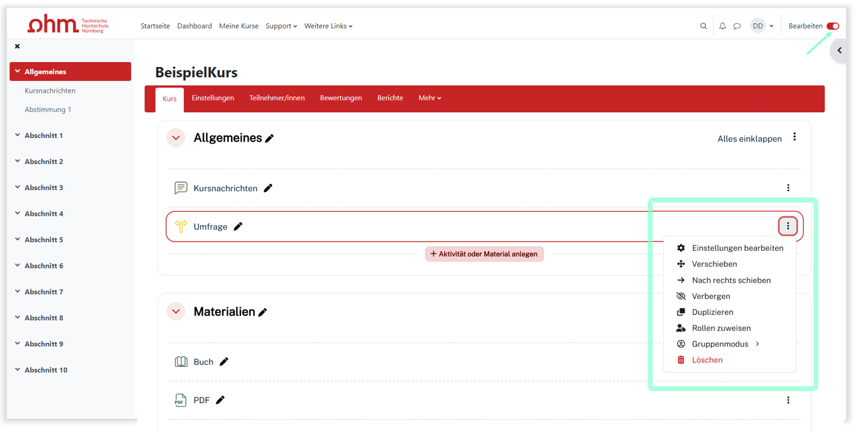Collapse the Materialien section chevron
Viewport: 856px width, 432px height.
click(176, 312)
